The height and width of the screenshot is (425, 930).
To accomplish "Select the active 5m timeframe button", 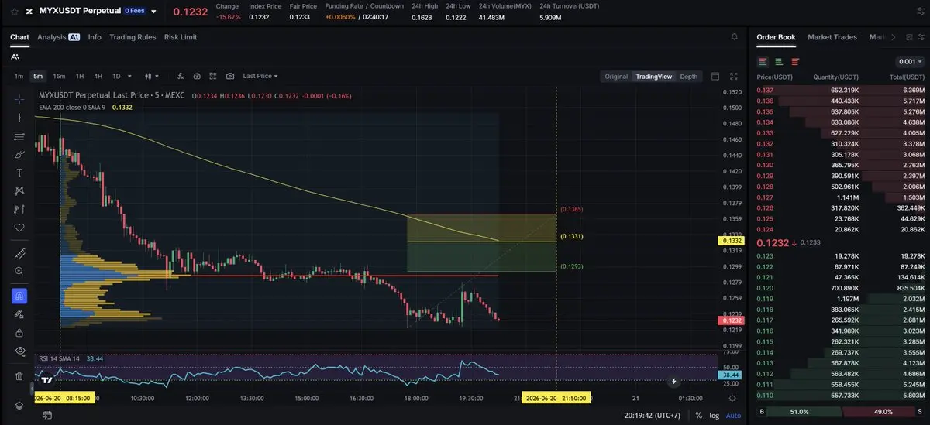I will [38, 76].
